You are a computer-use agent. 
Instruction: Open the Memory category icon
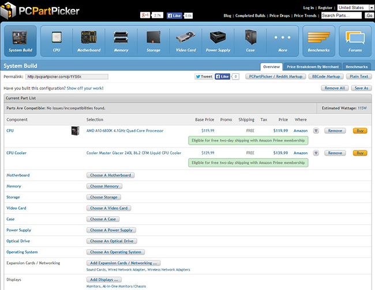pyautogui.click(x=121, y=41)
